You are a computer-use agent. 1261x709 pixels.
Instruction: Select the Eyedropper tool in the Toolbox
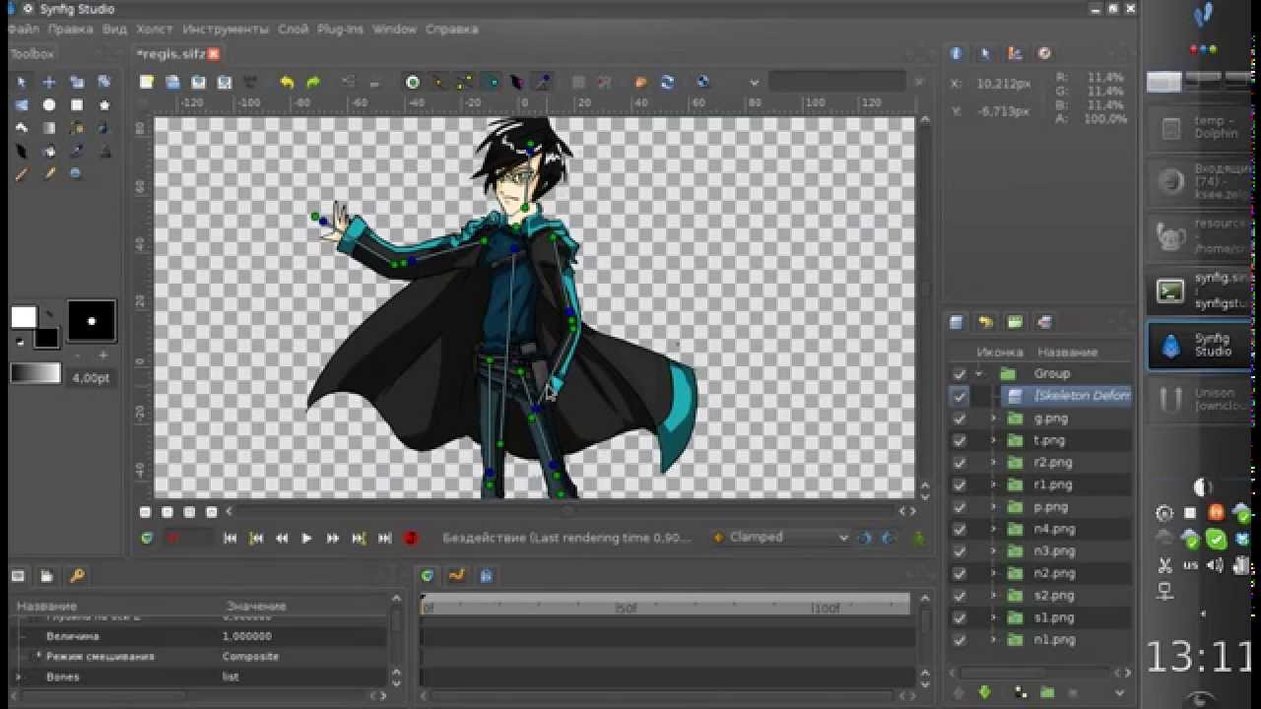coord(77,152)
